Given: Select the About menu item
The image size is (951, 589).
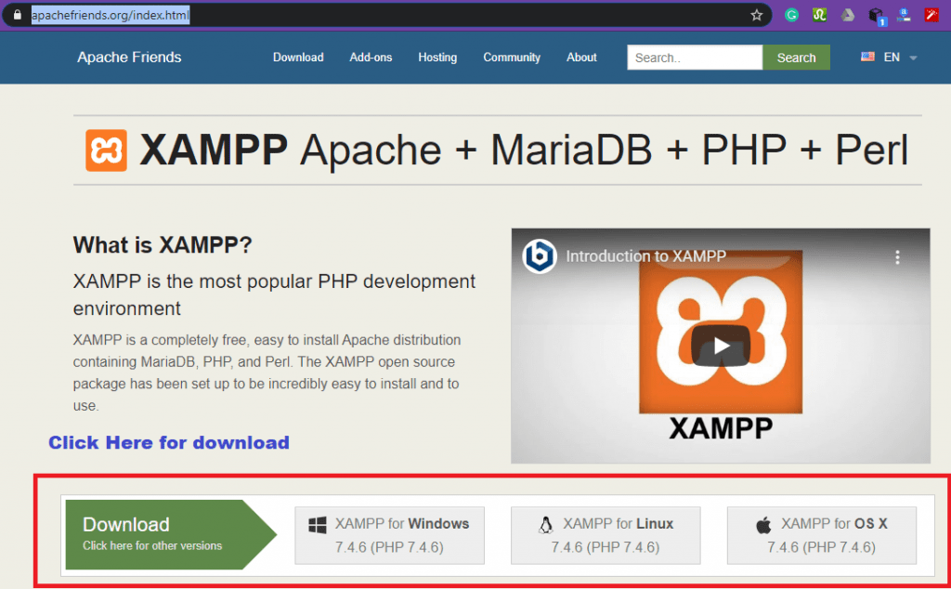Looking at the screenshot, I should 581,57.
